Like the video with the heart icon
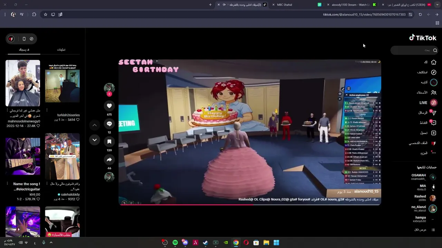Image resolution: width=442 pixels, height=248 pixels. pos(109,106)
